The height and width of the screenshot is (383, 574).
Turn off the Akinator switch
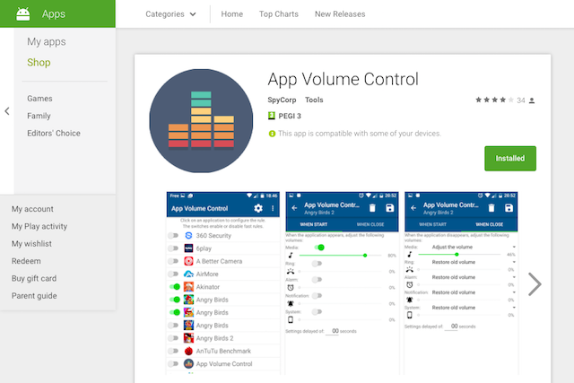[x=175, y=287]
